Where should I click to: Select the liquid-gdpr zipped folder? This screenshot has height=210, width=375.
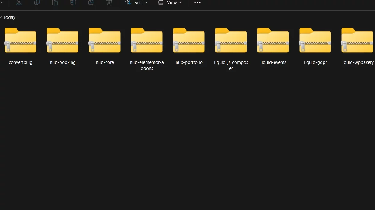click(x=315, y=45)
